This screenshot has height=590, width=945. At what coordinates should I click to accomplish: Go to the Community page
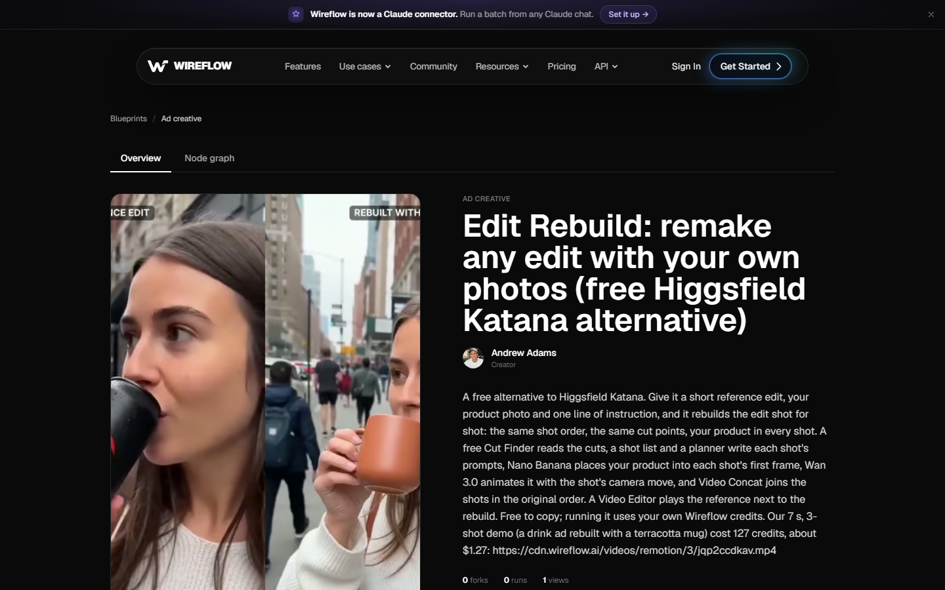tap(433, 66)
